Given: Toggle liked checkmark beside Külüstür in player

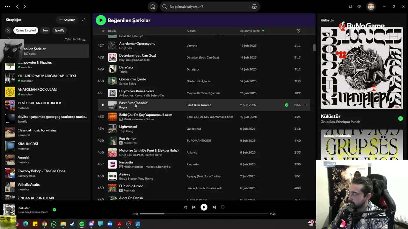Looking at the screenshot, I should 55,210.
